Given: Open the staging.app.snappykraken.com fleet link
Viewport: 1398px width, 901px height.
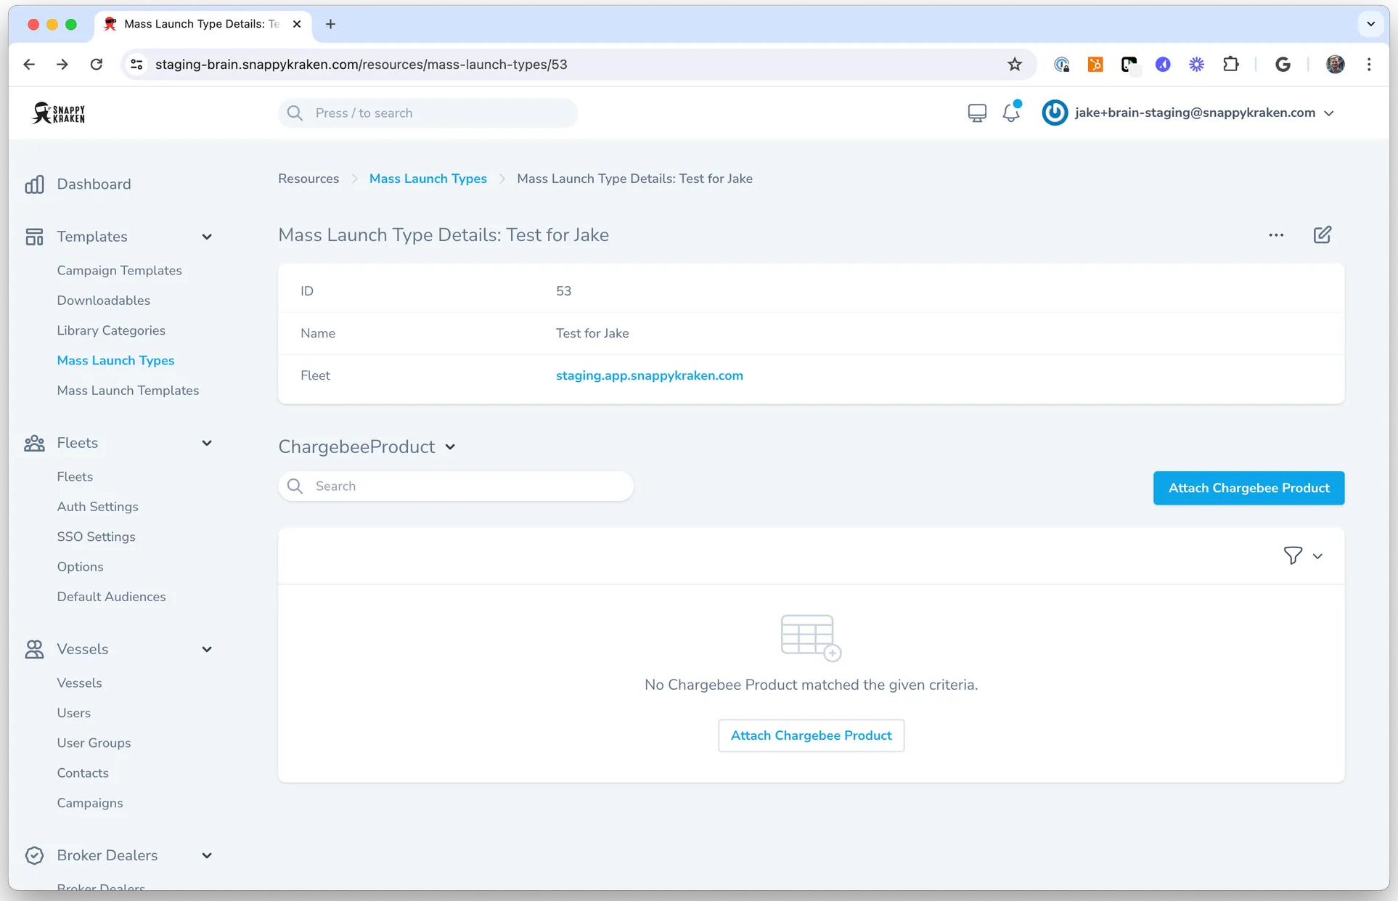Looking at the screenshot, I should 649,375.
